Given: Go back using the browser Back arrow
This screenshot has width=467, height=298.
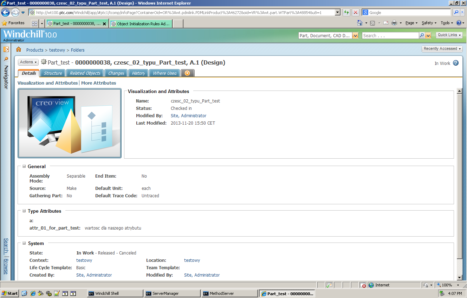Looking at the screenshot, I should 5,13.
